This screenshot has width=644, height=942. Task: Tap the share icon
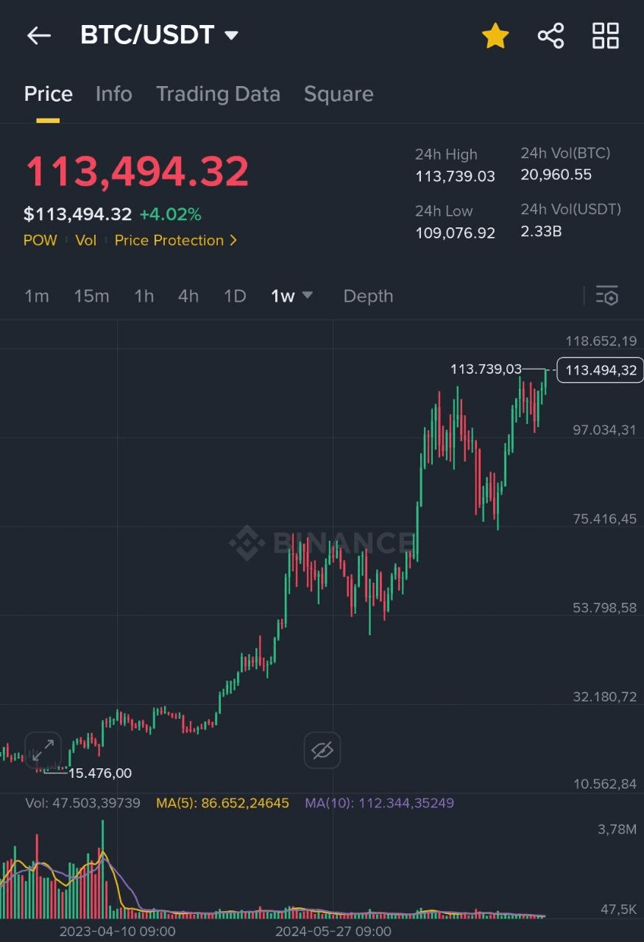click(x=551, y=35)
